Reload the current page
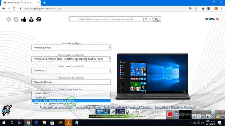 [14, 8]
